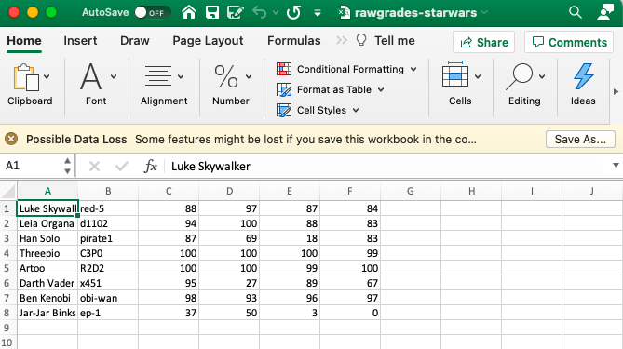The width and height of the screenshot is (623, 349).
Task: Open the Comments button
Action: coord(569,42)
